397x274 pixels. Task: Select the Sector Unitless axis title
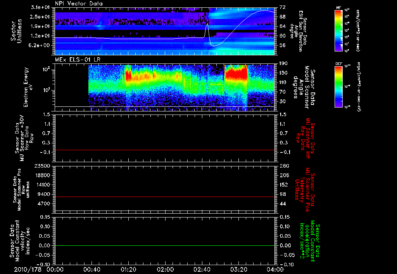tap(16, 31)
